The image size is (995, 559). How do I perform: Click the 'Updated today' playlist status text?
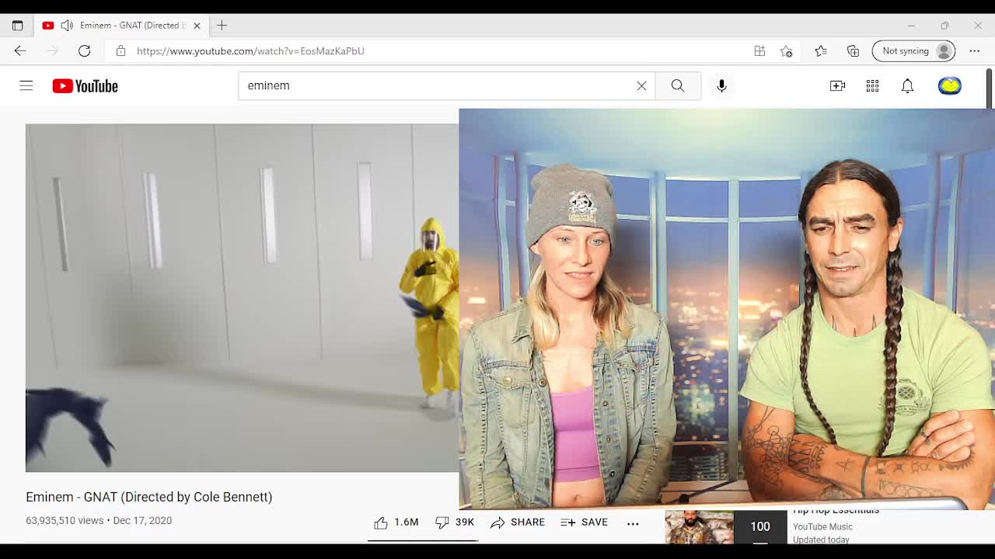821,540
